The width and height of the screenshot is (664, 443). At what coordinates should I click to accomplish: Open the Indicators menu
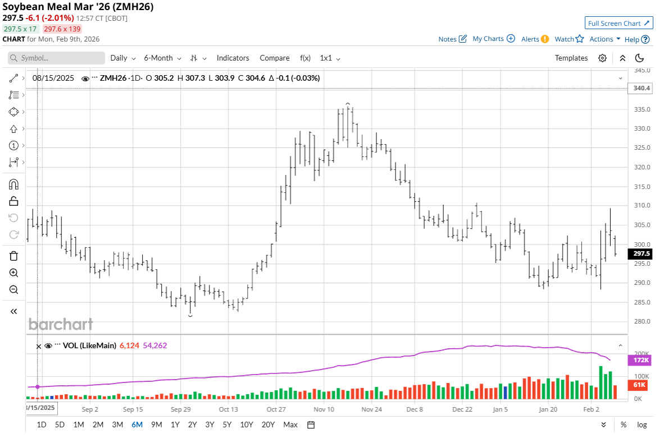point(233,58)
